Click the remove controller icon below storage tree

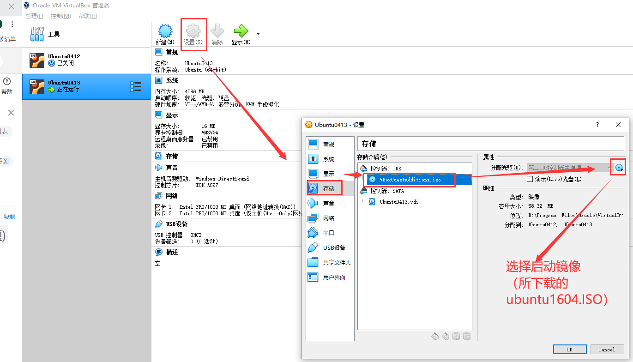click(x=446, y=336)
